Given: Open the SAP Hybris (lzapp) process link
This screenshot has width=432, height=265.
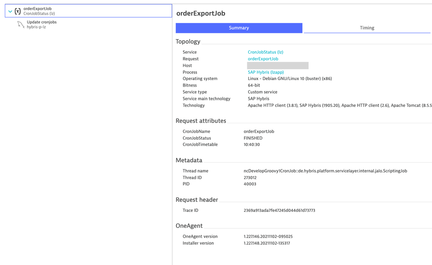Looking at the screenshot, I should pos(266,72).
